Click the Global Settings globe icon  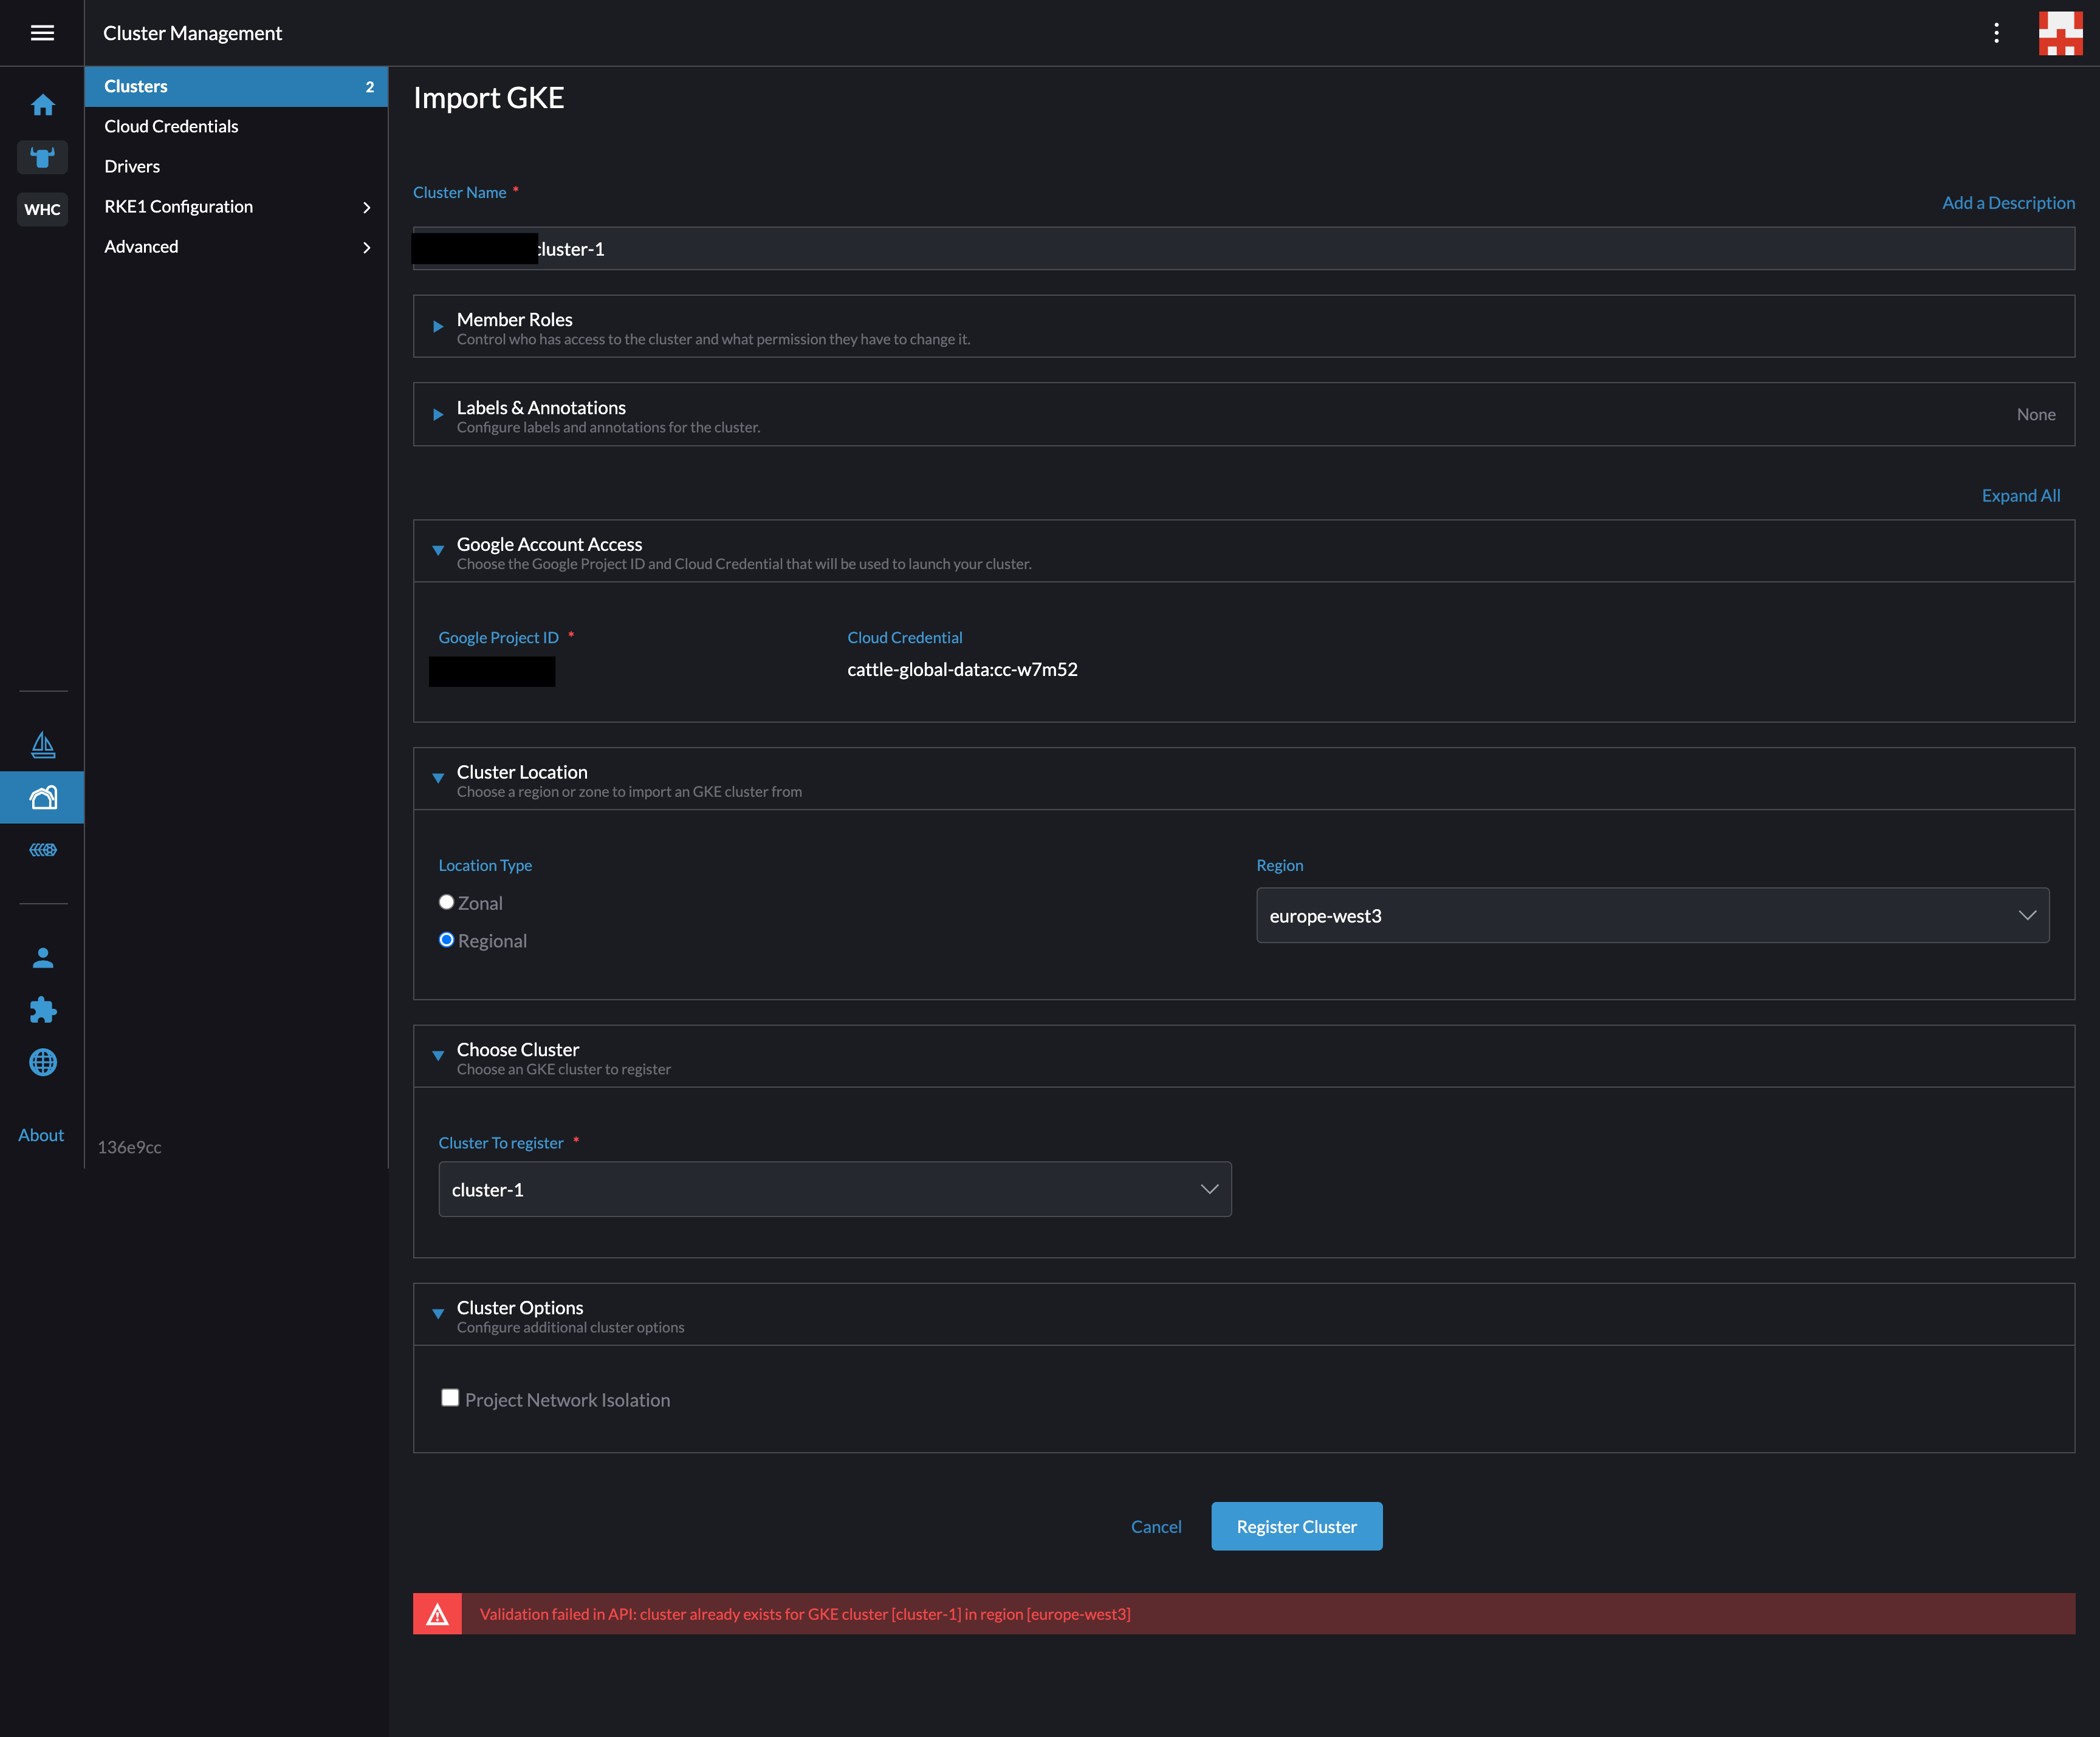coord(42,1062)
